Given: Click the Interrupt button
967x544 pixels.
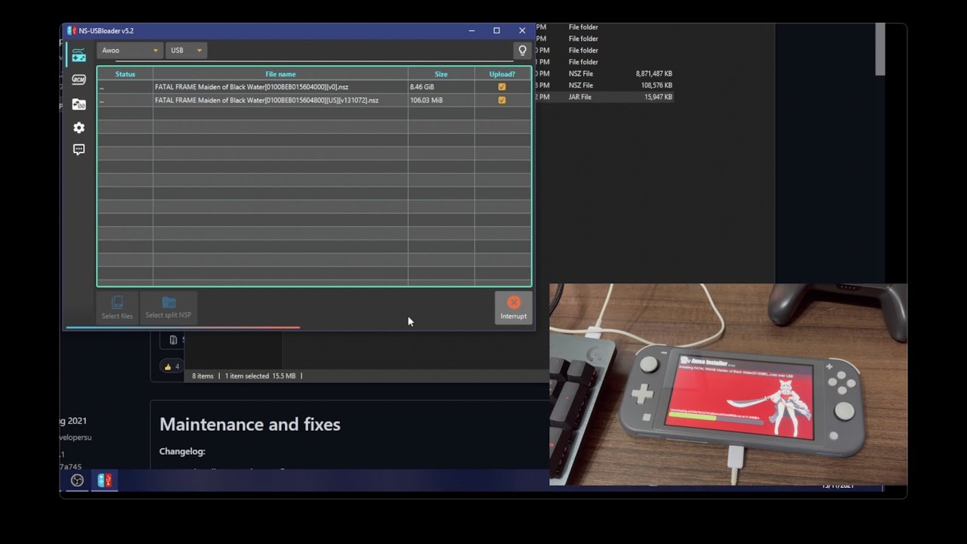Looking at the screenshot, I should coord(514,308).
